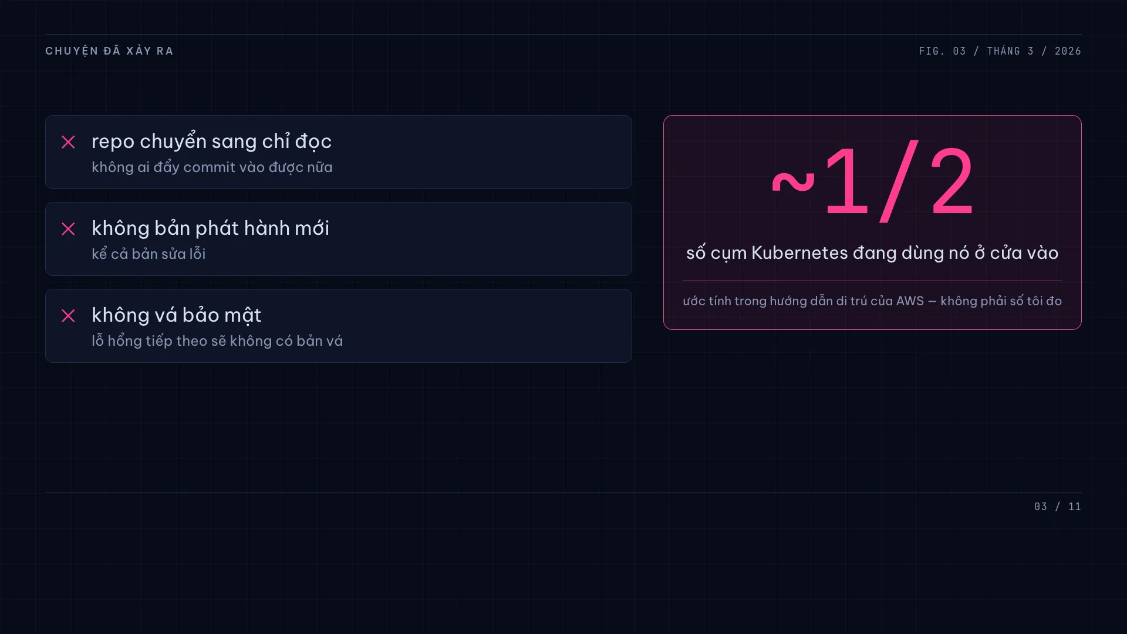Click the 'CHUYỆN ĐÃ XẢY RA' section label
1127x634 pixels.
[x=109, y=51]
